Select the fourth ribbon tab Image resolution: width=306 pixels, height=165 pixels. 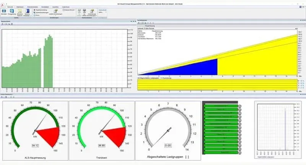[45, 7]
